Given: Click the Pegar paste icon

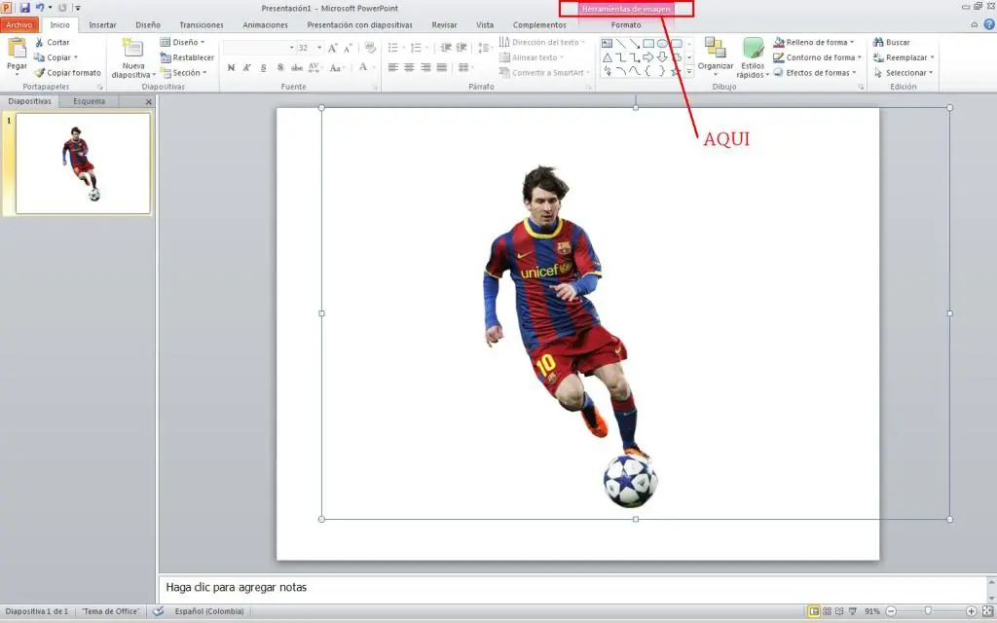Looking at the screenshot, I should click(x=17, y=49).
